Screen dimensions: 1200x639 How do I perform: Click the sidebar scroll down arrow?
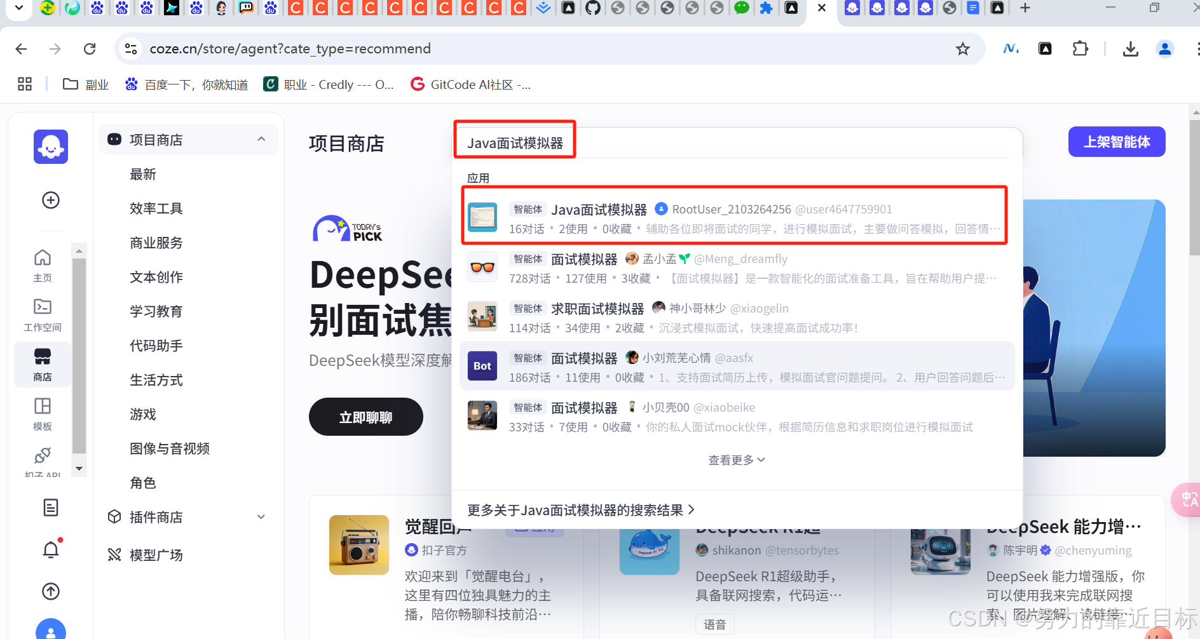79,469
